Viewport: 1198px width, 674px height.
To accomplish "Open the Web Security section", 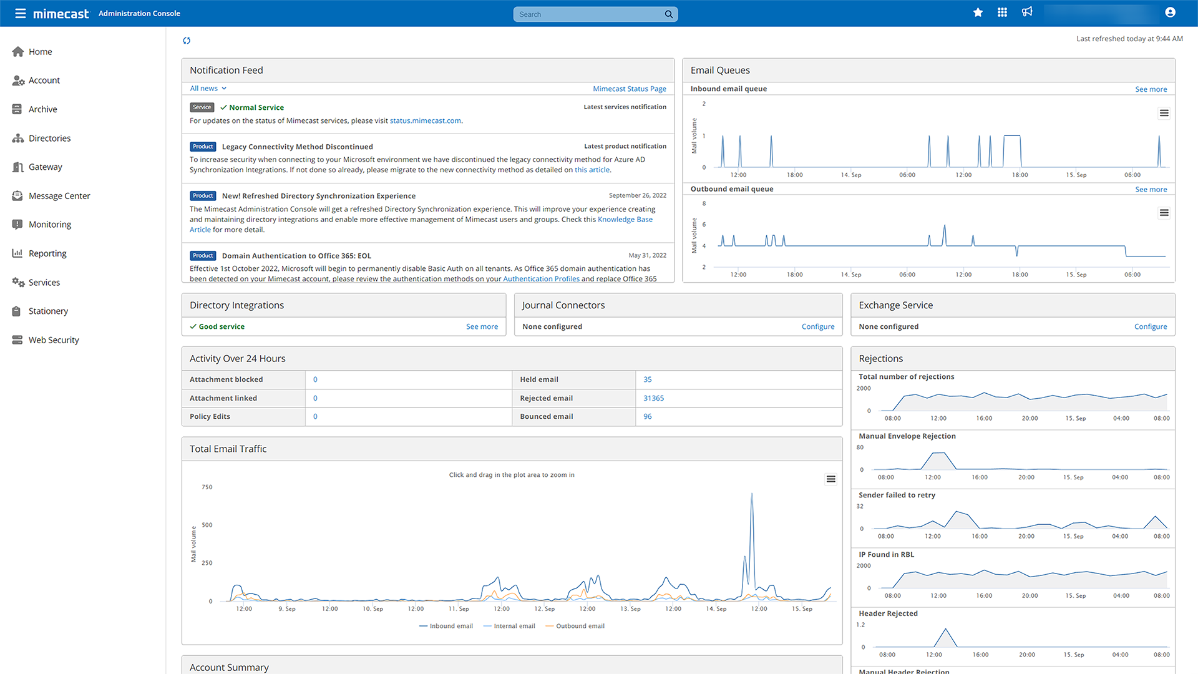I will click(x=18, y=339).
